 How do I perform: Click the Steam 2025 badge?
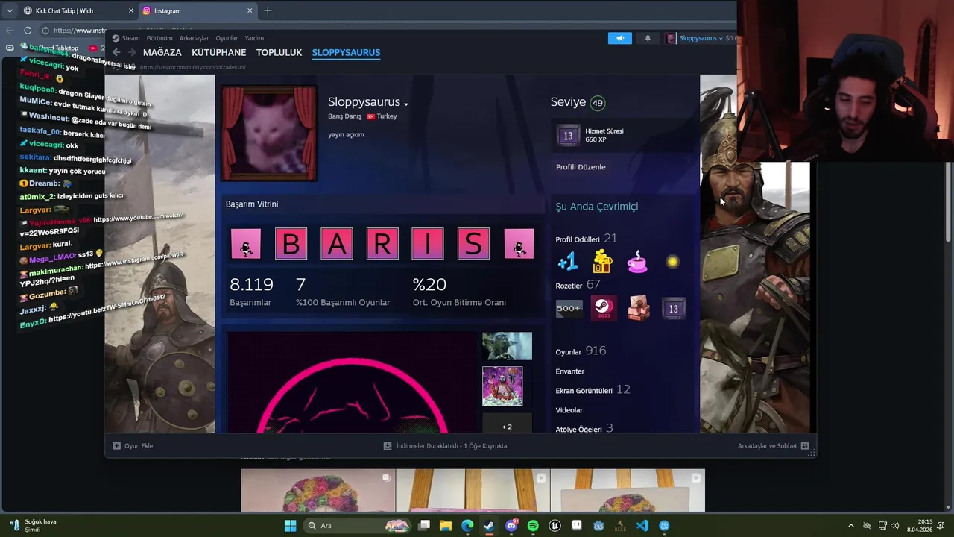click(604, 308)
